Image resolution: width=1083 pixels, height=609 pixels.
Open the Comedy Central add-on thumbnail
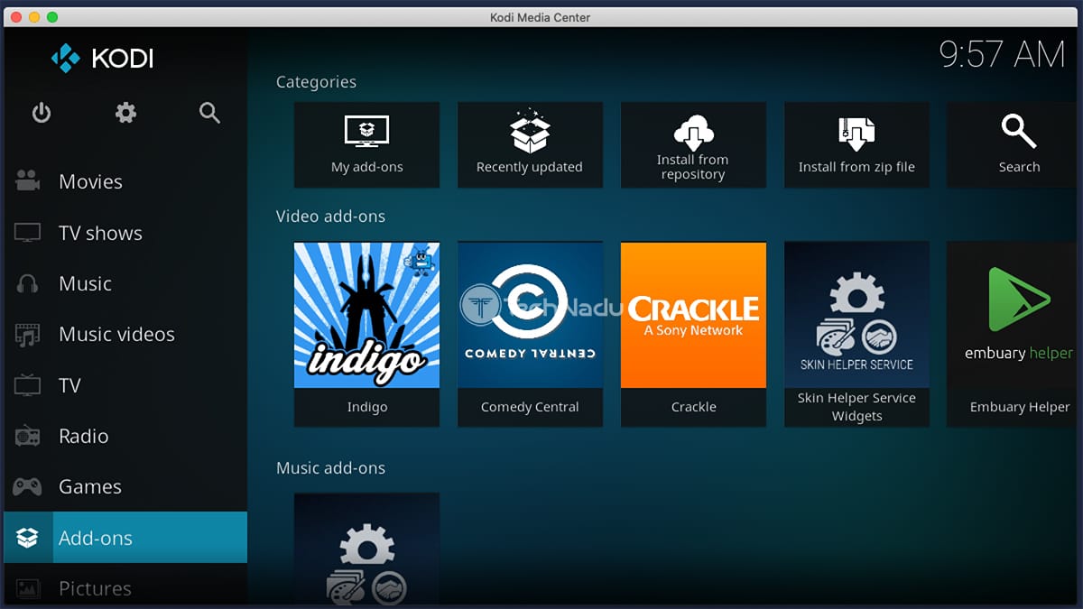click(530, 315)
